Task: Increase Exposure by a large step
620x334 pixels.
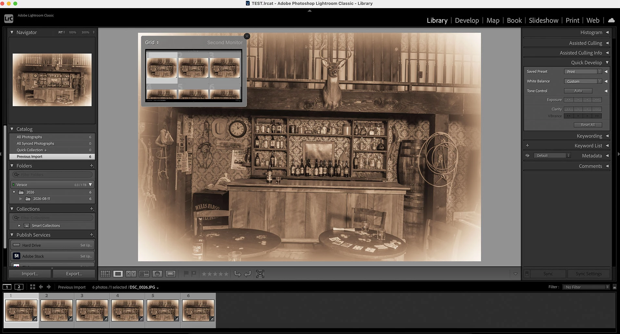Action: (x=597, y=100)
